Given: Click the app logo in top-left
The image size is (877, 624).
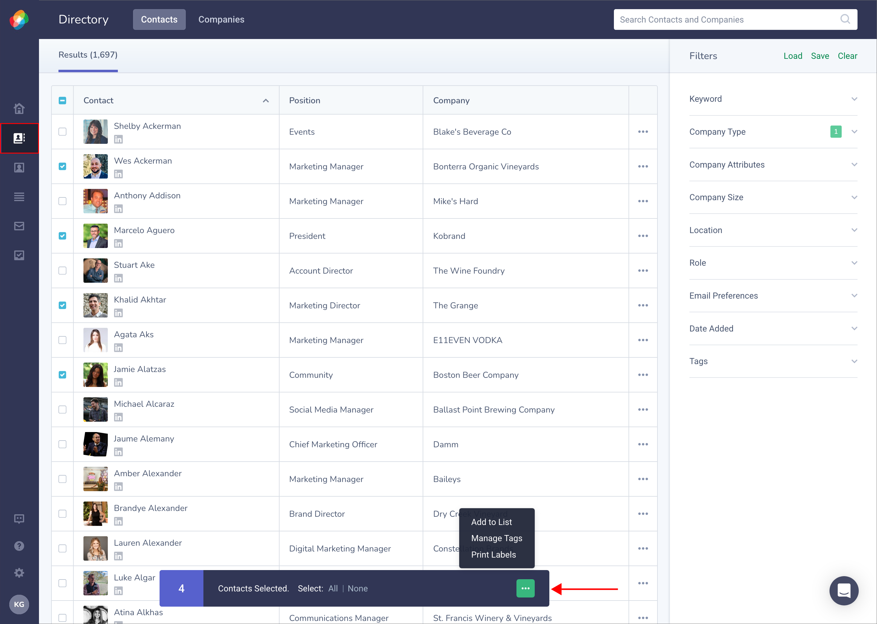Looking at the screenshot, I should point(19,19).
